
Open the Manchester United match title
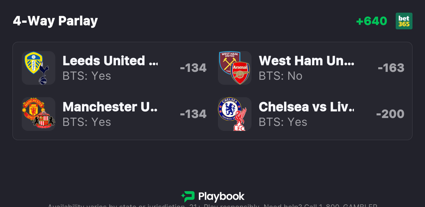coord(110,107)
